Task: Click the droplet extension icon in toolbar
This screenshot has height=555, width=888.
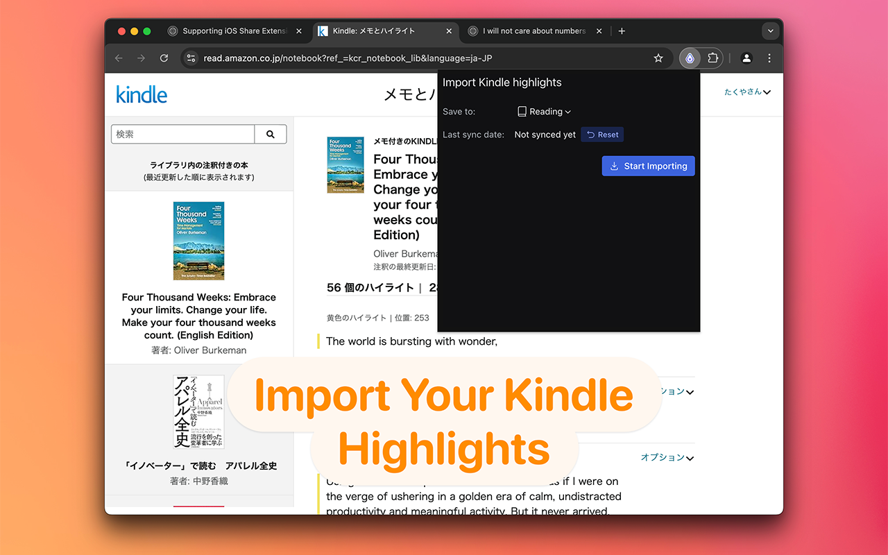Action: [x=690, y=58]
